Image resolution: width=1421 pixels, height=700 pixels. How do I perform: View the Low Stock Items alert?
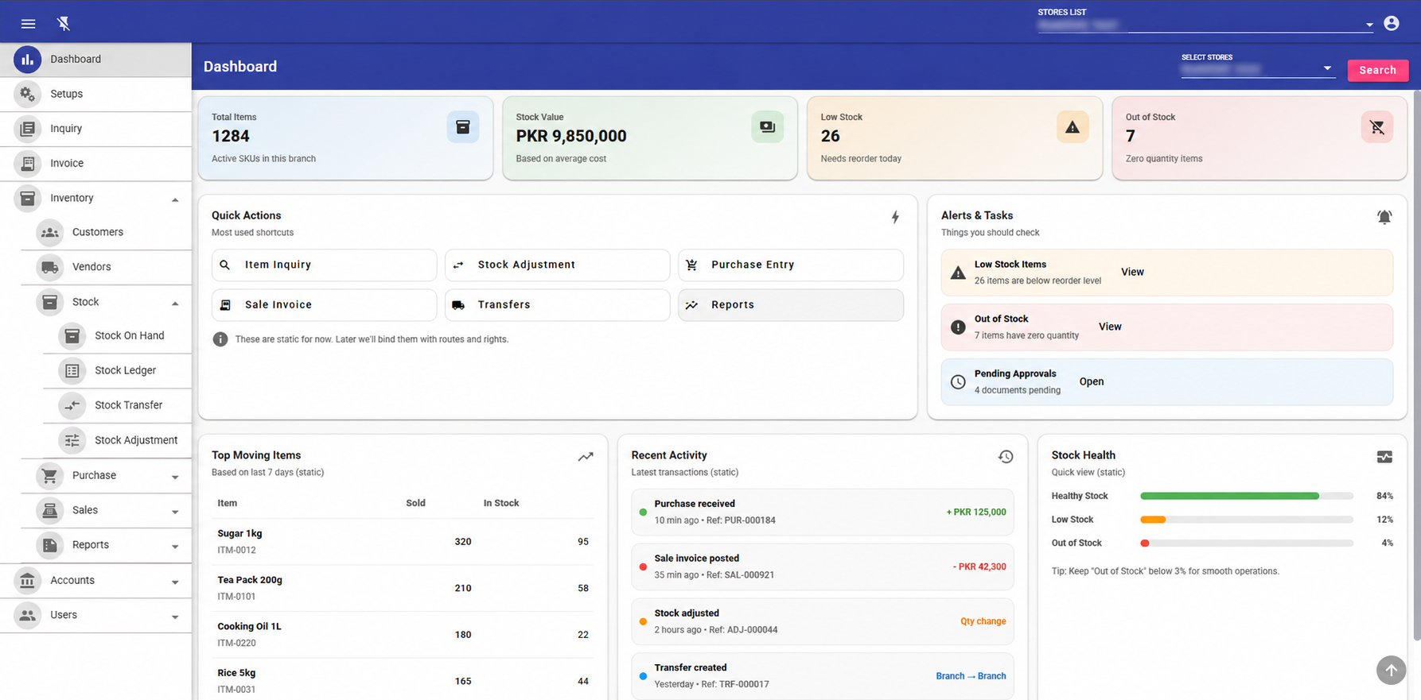pos(1132,273)
